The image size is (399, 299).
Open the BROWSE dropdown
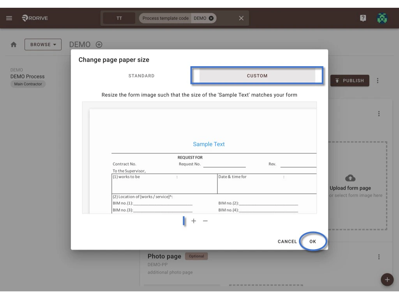click(43, 44)
